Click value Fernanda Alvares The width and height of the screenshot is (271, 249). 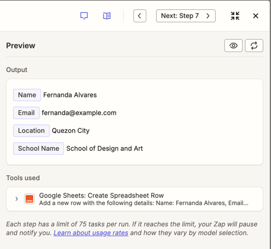pos(70,95)
